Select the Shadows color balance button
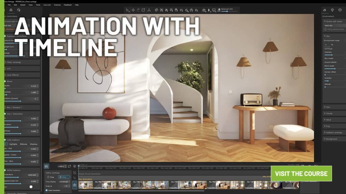346x194 pixels. point(33,144)
